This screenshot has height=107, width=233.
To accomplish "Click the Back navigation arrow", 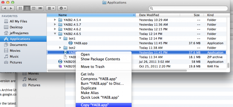I will tap(5, 8).
